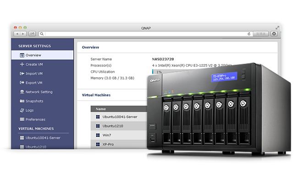This screenshot has width=298, height=170.
Task: Click the browser forward arrow
Action: point(23,34)
